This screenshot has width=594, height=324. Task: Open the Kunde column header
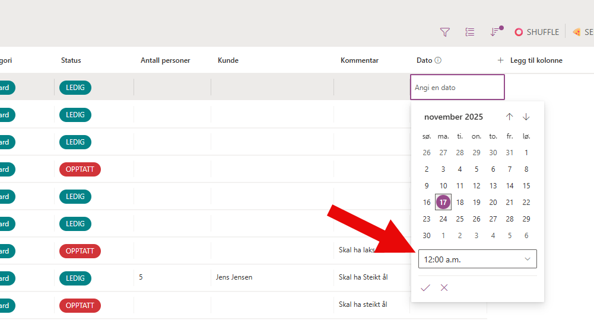(x=228, y=60)
